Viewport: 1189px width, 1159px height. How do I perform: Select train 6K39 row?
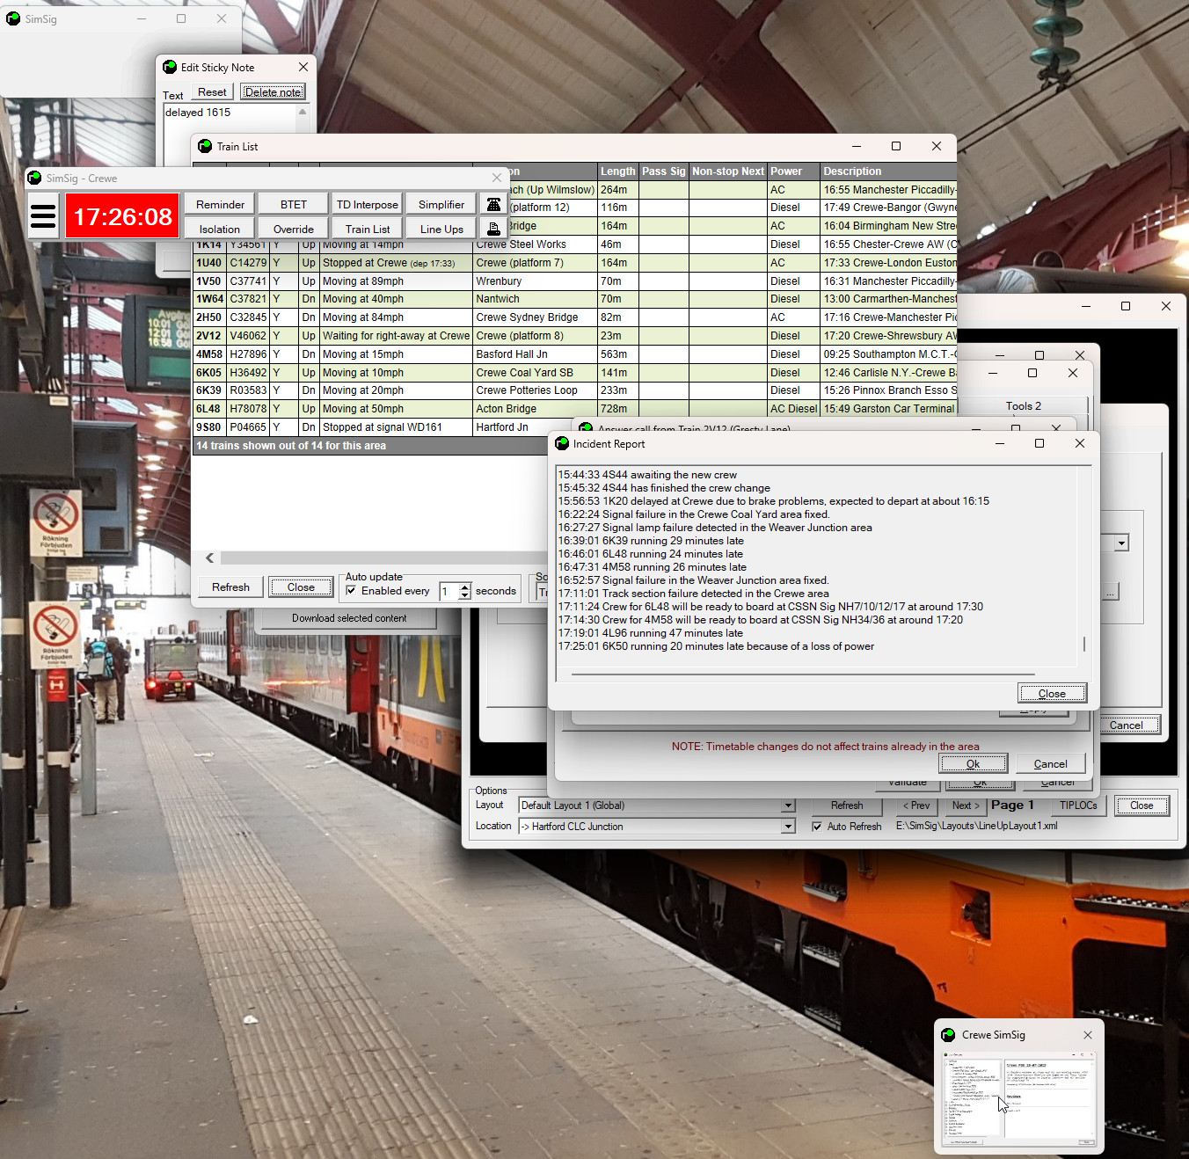(x=575, y=390)
